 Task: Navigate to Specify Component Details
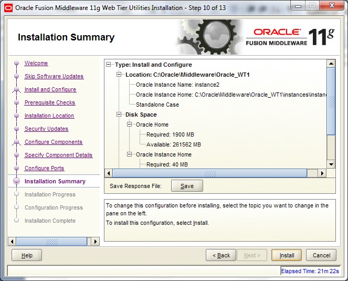59,155
